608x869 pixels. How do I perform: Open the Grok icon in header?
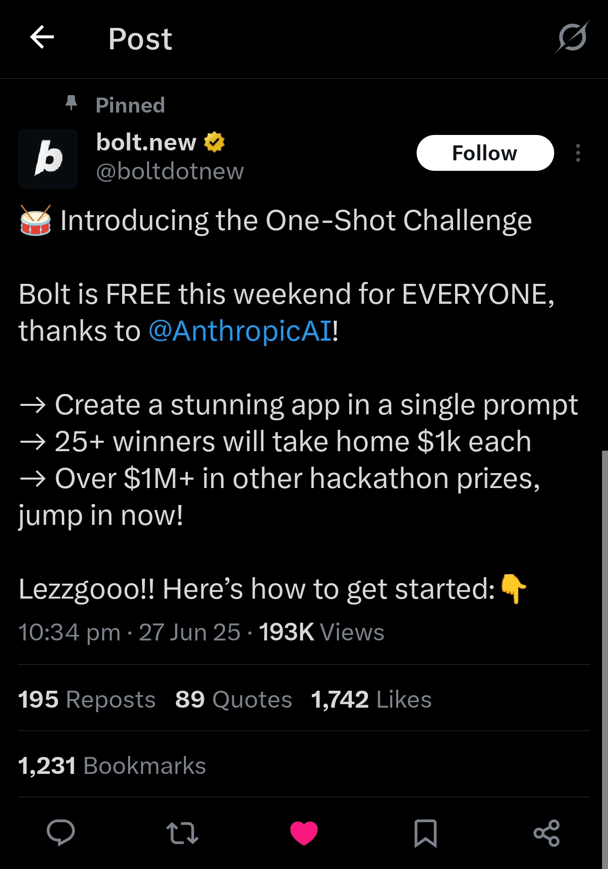(572, 38)
